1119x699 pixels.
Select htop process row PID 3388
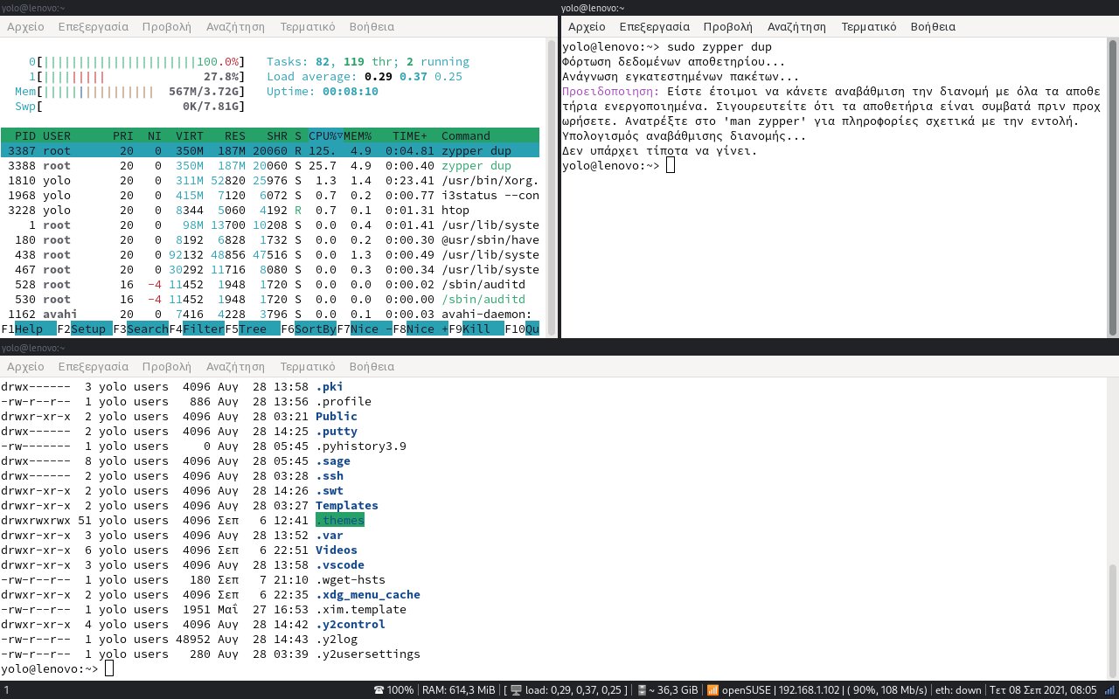[270, 165]
